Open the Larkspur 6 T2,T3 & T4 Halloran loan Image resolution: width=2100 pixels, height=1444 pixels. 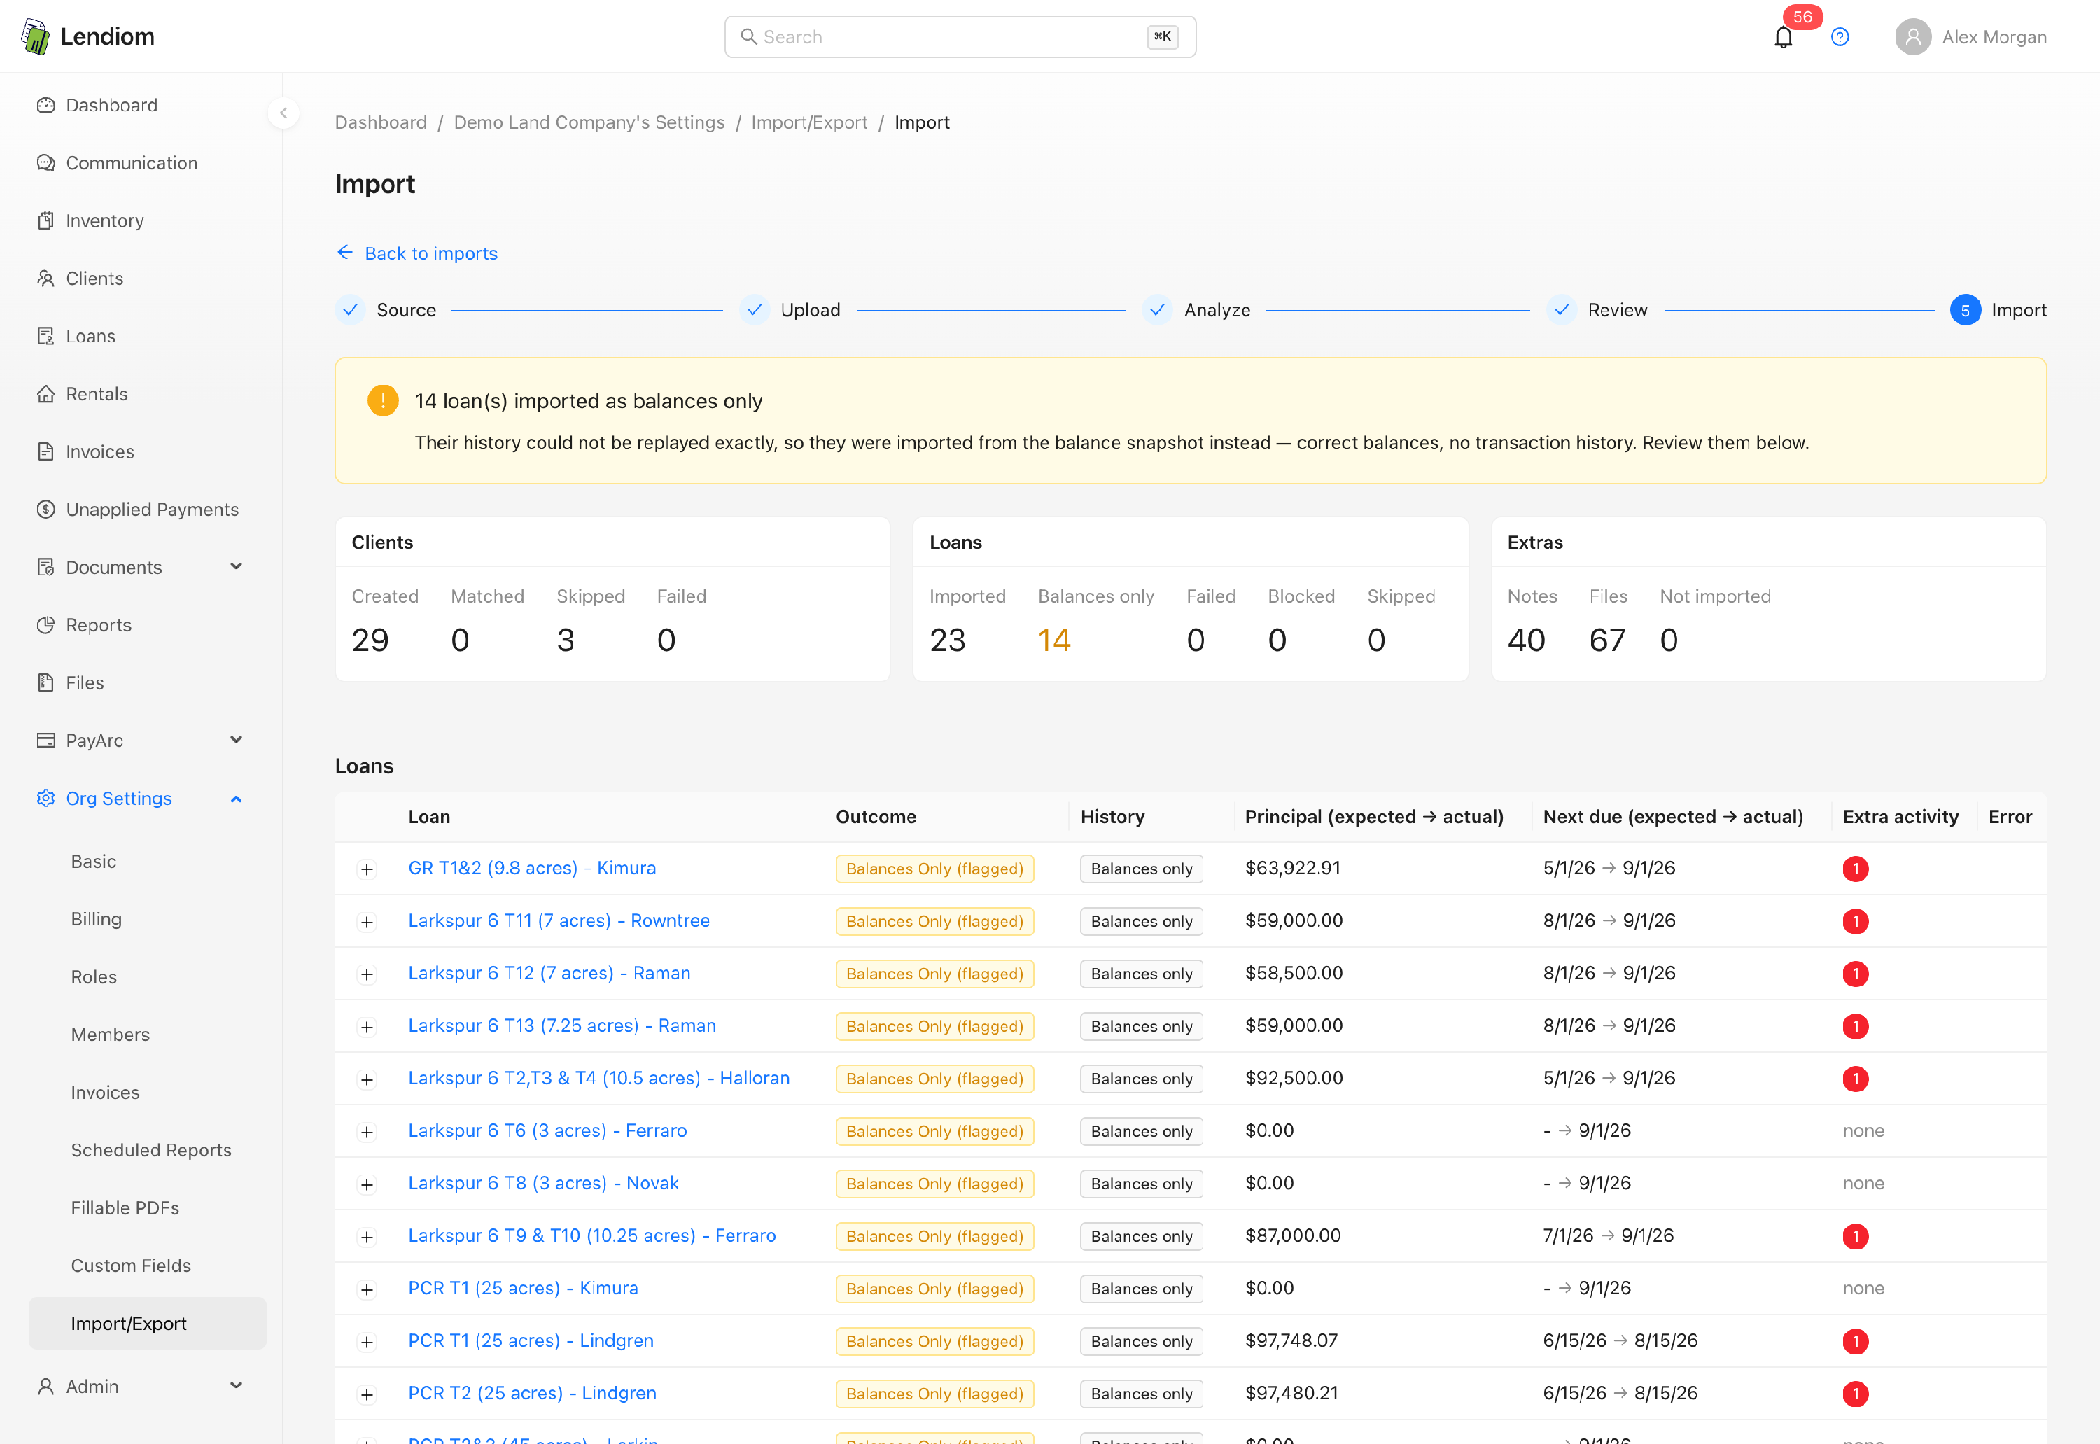click(x=599, y=1077)
